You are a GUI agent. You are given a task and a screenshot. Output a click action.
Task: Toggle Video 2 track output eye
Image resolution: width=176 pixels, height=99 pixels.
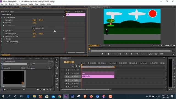click(x=67, y=73)
